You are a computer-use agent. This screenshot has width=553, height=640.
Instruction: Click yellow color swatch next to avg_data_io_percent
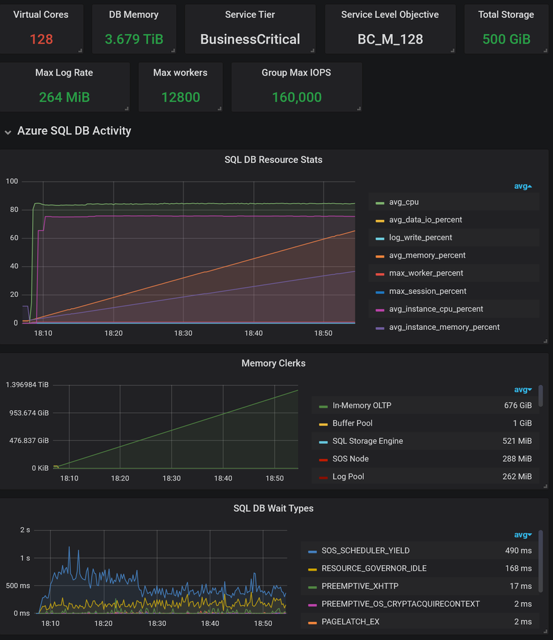[380, 221]
